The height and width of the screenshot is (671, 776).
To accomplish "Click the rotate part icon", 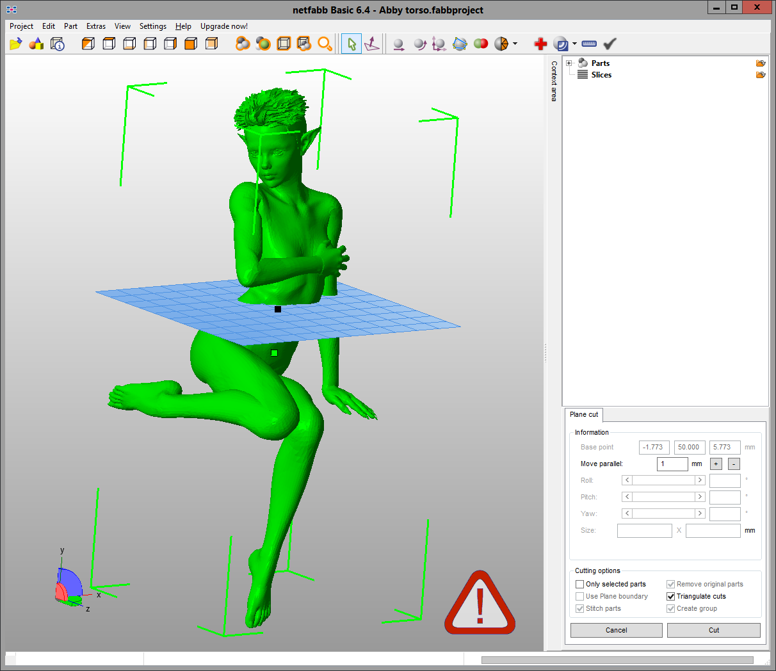I will click(x=419, y=44).
